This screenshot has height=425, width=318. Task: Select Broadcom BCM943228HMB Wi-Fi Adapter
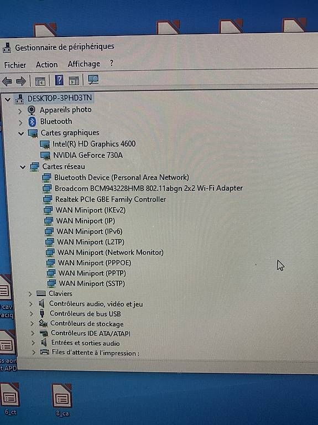(x=148, y=188)
